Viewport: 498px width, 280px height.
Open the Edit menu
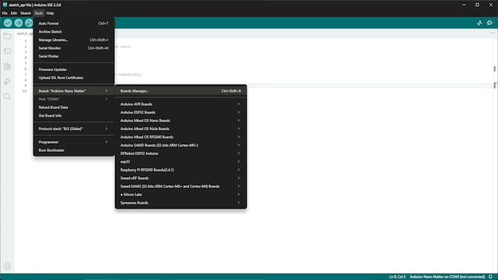[x=13, y=13]
